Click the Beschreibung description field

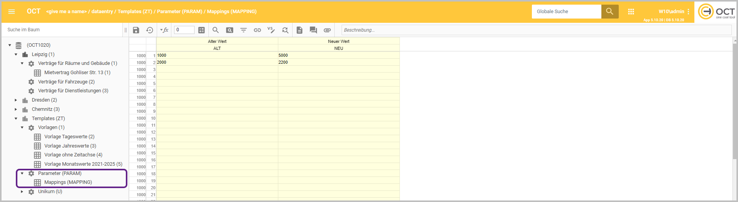coord(536,30)
